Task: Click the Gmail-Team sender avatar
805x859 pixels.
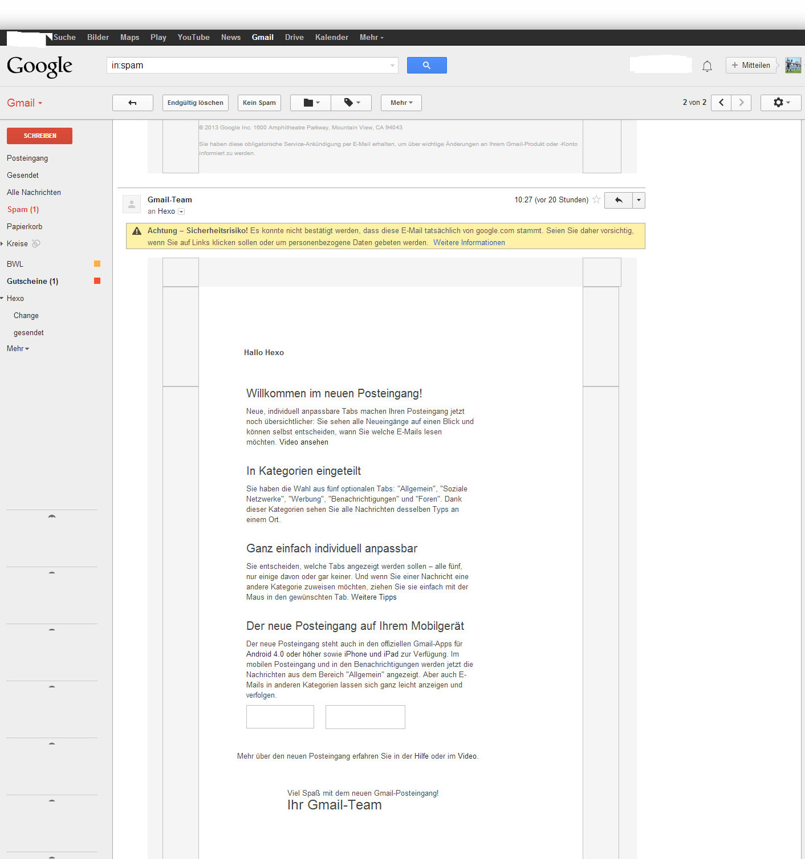Action: click(x=132, y=204)
